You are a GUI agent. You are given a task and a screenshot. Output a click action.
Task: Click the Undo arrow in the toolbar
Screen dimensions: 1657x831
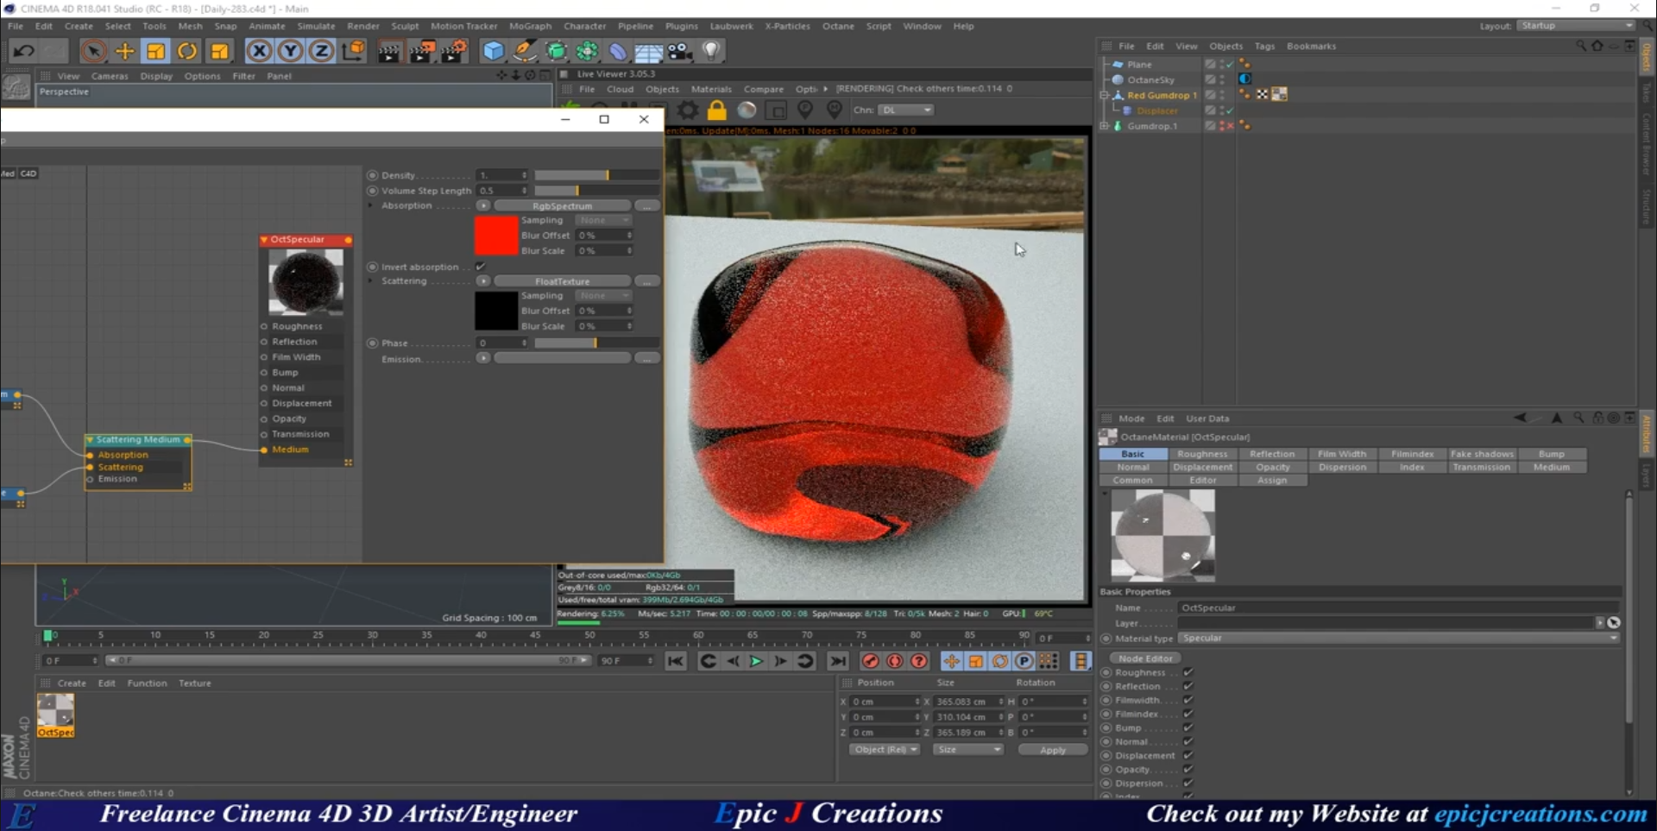tap(23, 51)
